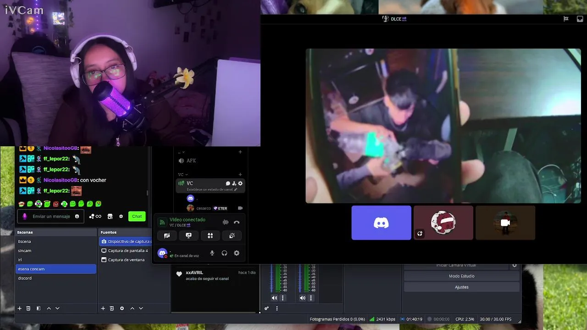Select scene irl

click(55, 260)
